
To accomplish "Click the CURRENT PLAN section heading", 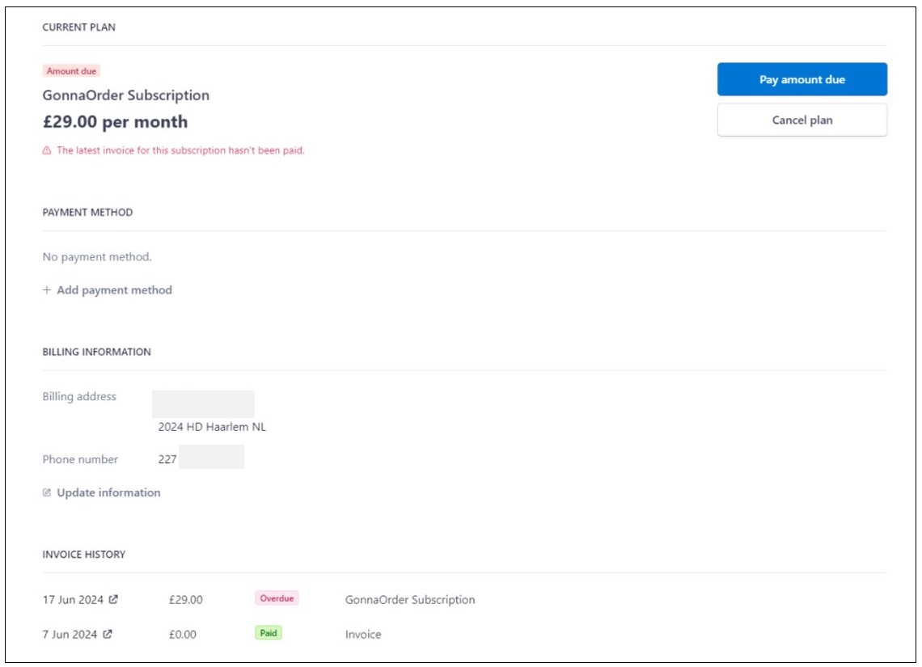I will click(78, 27).
